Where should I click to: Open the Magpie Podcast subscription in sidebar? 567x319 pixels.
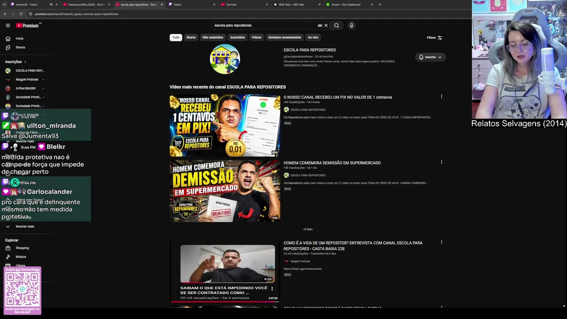(x=25, y=79)
